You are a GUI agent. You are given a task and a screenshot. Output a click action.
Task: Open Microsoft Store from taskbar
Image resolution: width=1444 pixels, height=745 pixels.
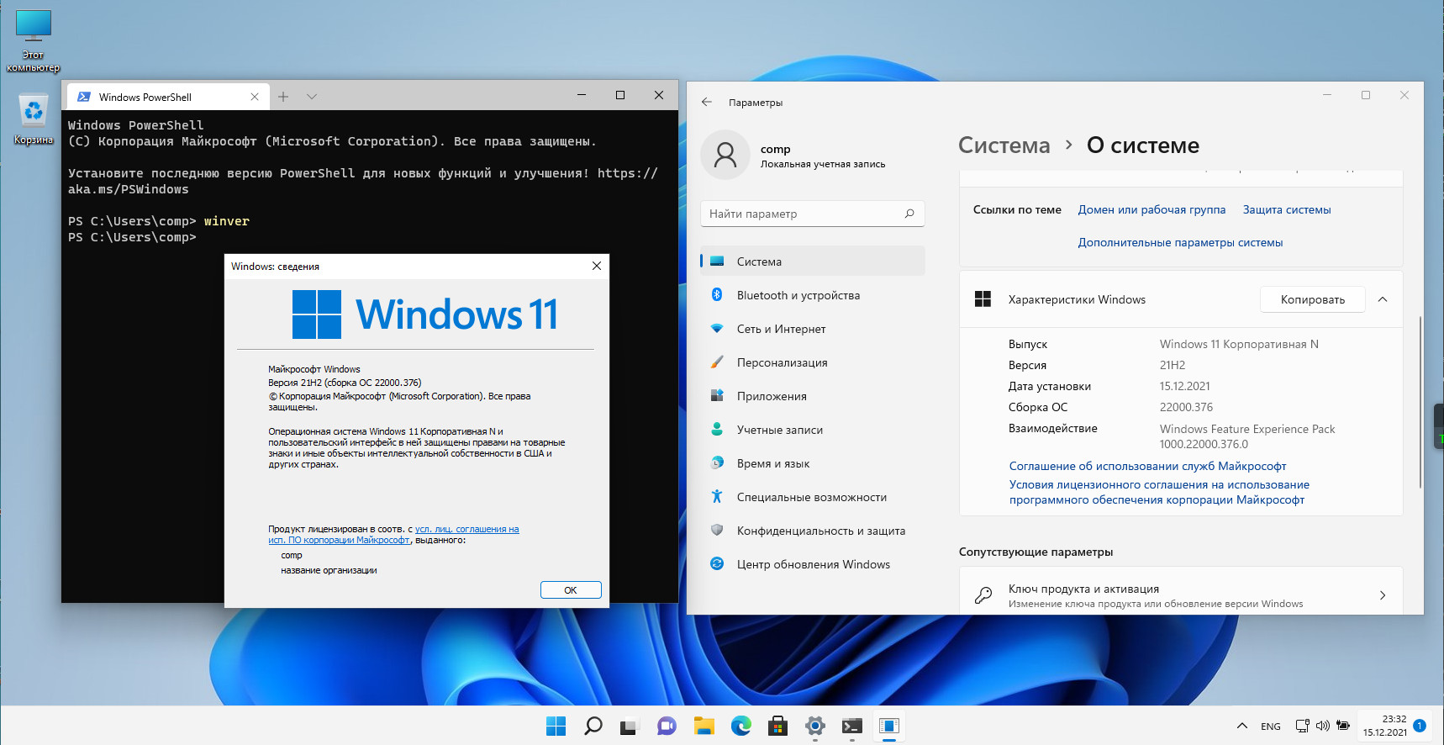pos(777,726)
